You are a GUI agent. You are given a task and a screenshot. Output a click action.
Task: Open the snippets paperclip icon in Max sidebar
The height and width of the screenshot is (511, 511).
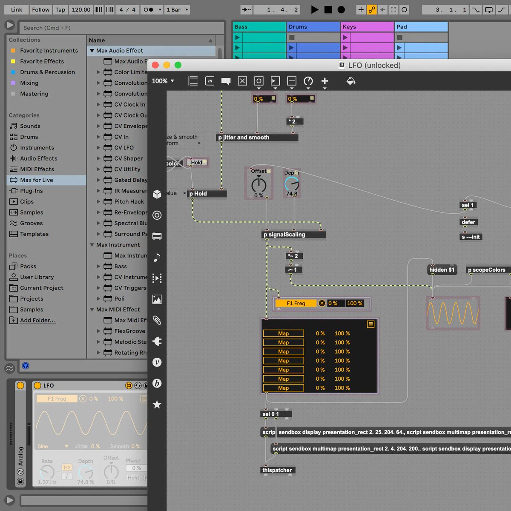pos(157,320)
